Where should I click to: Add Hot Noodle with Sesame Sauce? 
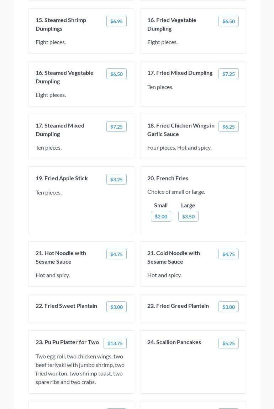tap(116, 254)
